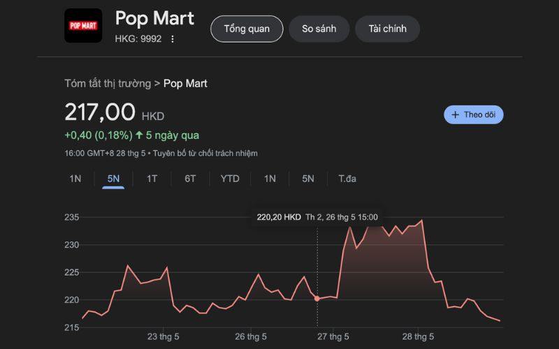The height and width of the screenshot is (349, 559).
Task: Select the 5N tab beside T.đa
Action: pyautogui.click(x=308, y=179)
